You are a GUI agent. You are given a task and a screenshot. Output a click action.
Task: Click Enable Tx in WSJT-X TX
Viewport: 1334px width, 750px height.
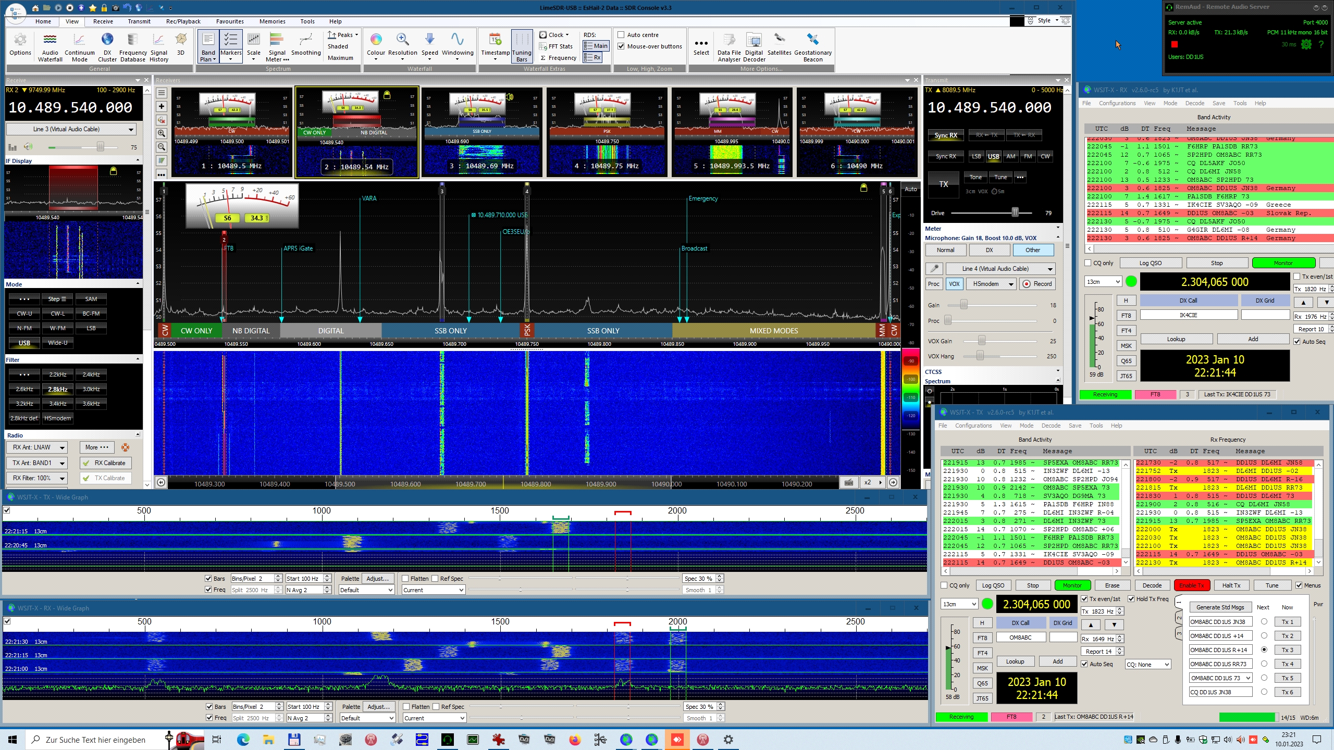click(x=1192, y=585)
